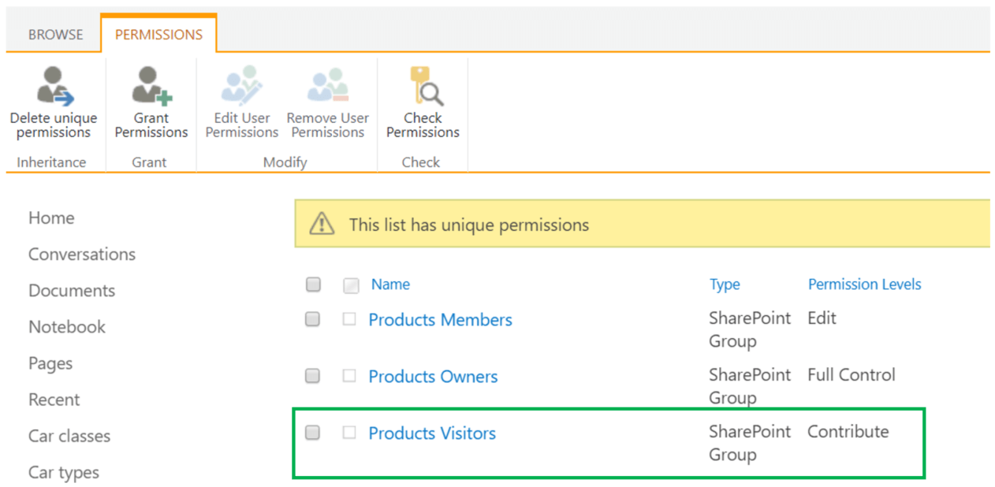
Task: Select the PERMISSIONS ribbon tab
Action: (x=158, y=35)
